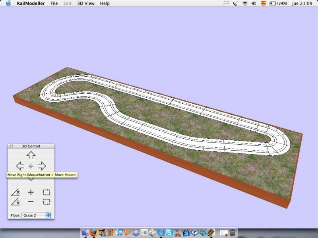This screenshot has width=318, height=238.
Task: Open the Floor dropdown showing Grass 2
Action: pyautogui.click(x=37, y=215)
